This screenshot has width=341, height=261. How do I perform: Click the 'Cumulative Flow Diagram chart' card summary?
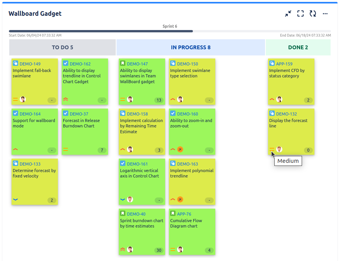(186, 223)
